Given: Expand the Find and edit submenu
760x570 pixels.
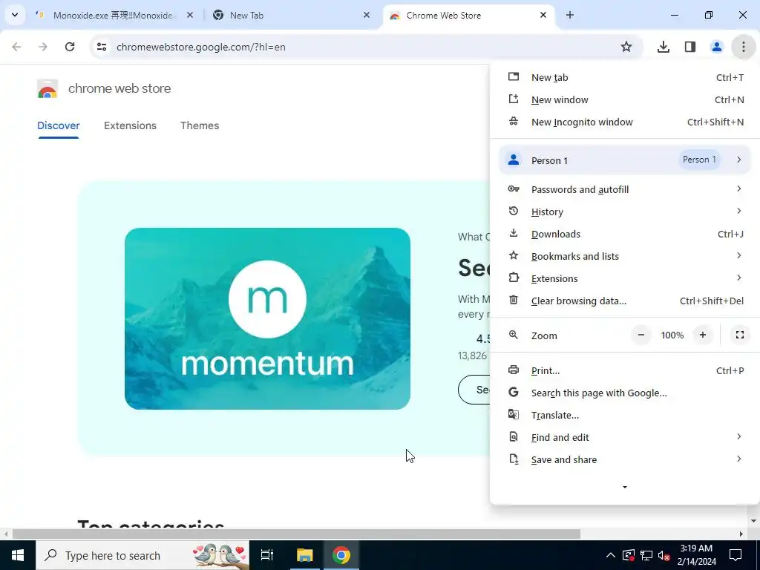Looking at the screenshot, I should pos(625,438).
